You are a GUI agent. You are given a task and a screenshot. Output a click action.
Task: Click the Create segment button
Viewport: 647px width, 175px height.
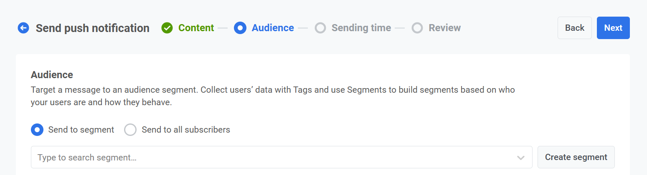tap(576, 157)
